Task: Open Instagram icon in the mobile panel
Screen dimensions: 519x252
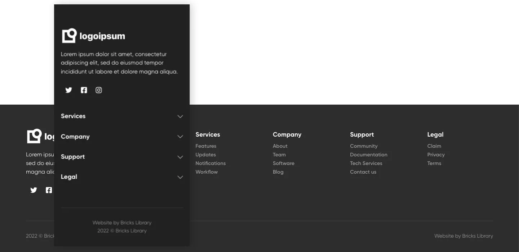Action: pyautogui.click(x=99, y=90)
